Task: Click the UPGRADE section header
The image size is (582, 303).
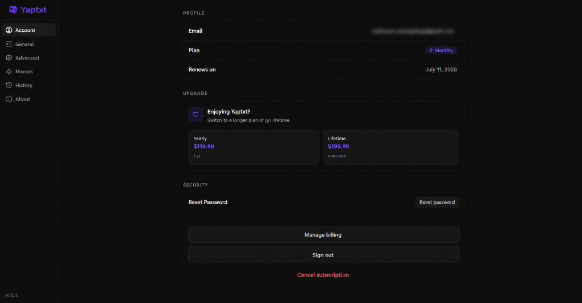Action: pyautogui.click(x=196, y=94)
